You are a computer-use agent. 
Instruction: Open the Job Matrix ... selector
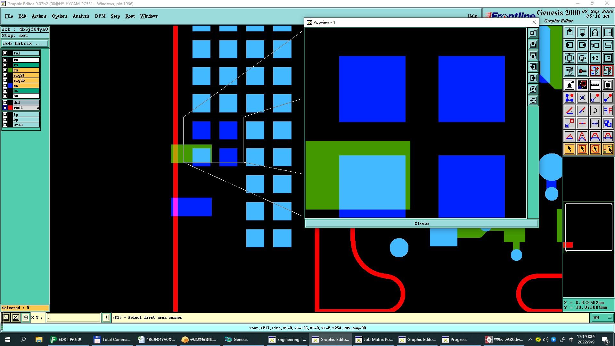(x=25, y=44)
